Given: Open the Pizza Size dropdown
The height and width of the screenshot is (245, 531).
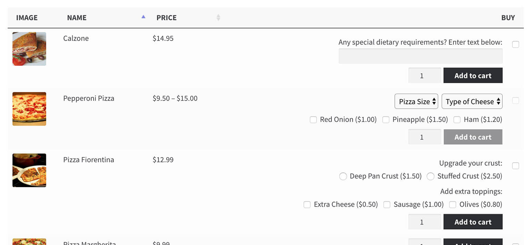Looking at the screenshot, I should tap(416, 102).
